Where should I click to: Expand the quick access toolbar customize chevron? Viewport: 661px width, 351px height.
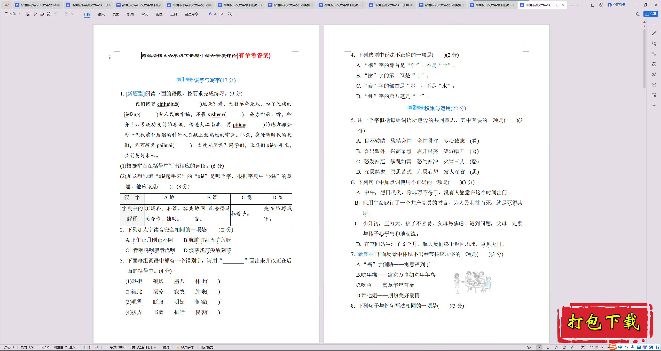(73, 14)
